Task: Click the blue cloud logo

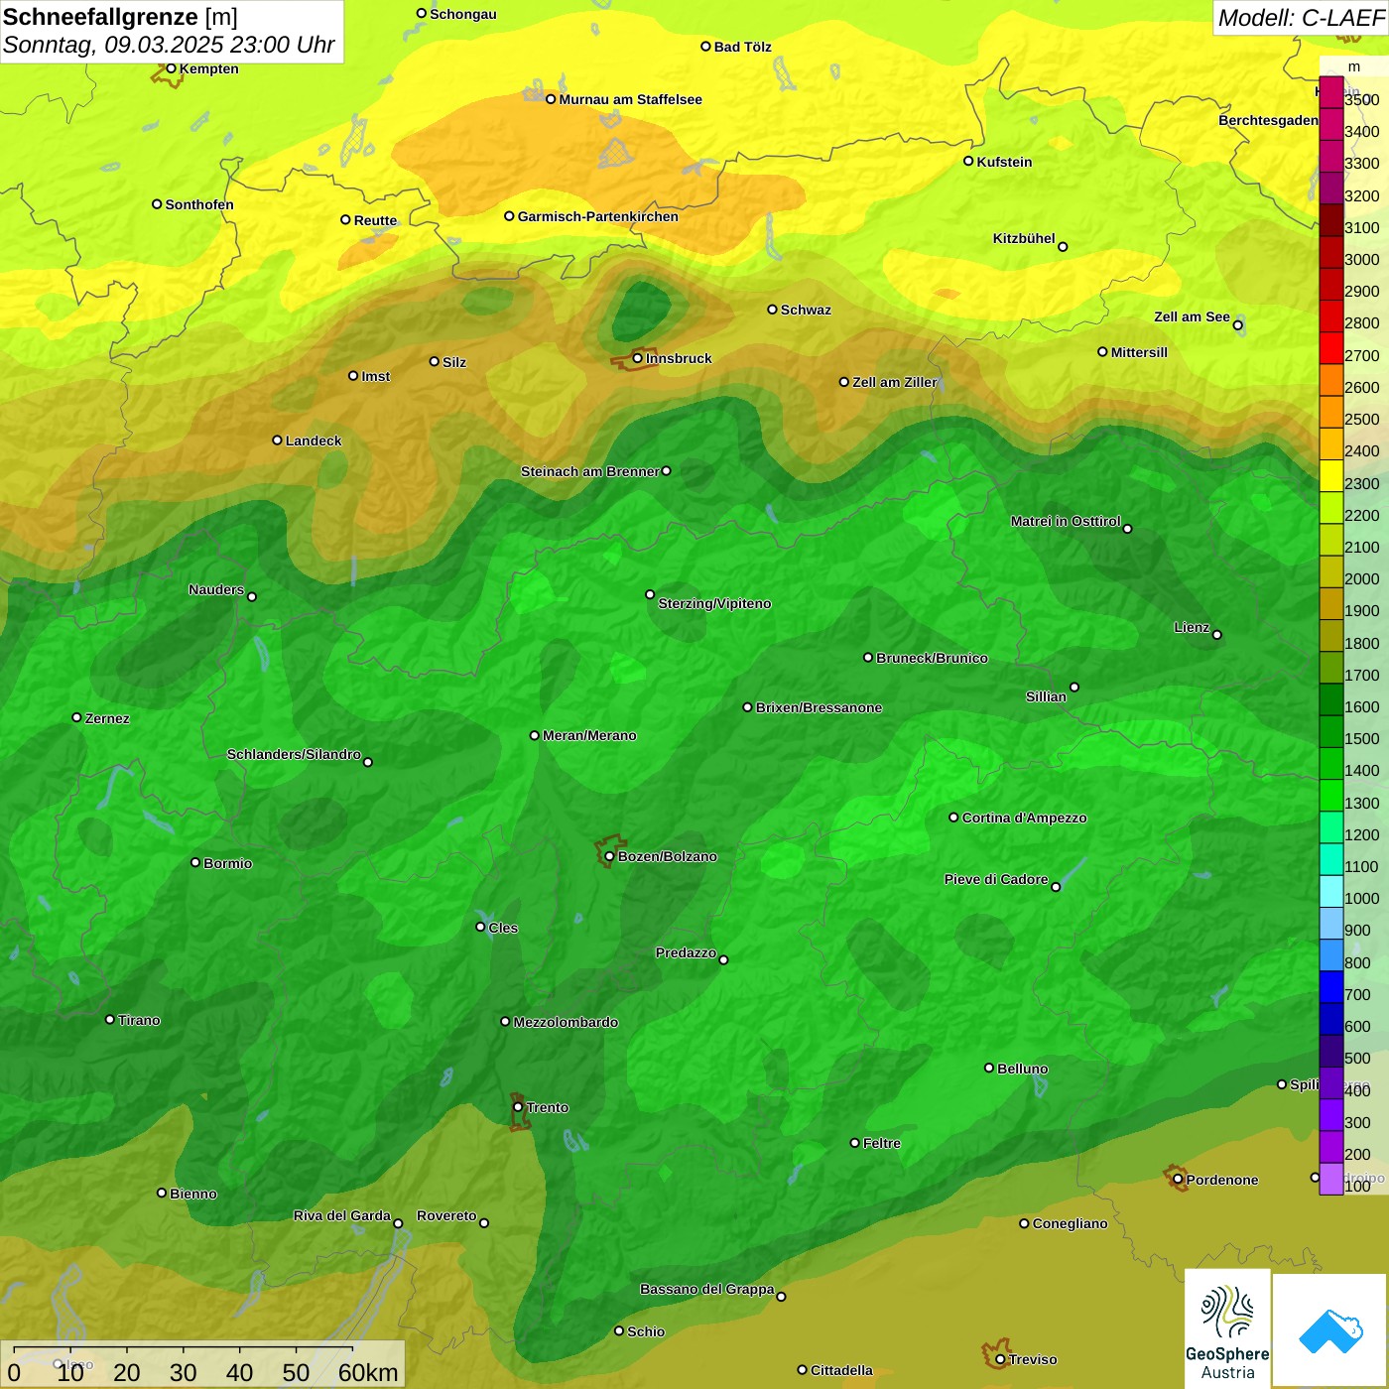Action: click(1330, 1330)
